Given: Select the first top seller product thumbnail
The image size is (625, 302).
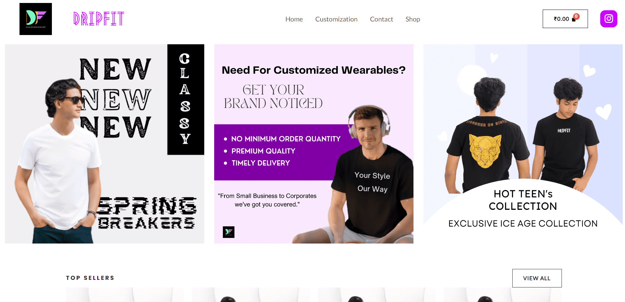Looking at the screenshot, I should (x=125, y=295).
